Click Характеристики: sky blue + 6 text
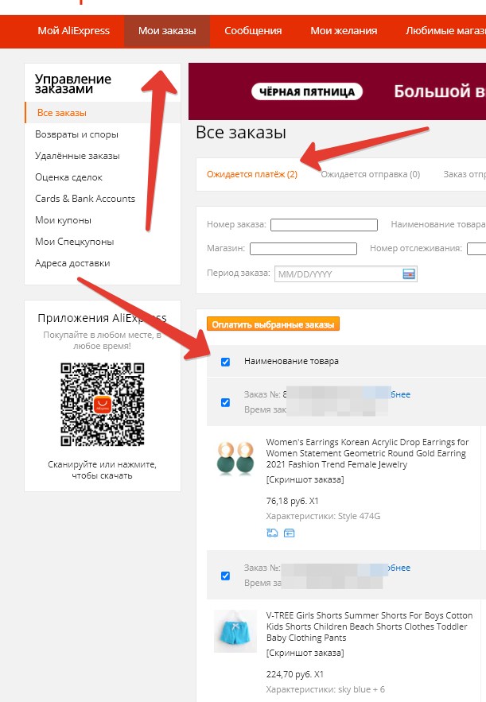The height and width of the screenshot is (702, 486). [325, 689]
